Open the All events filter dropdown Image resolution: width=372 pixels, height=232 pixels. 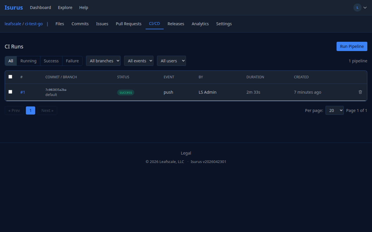click(x=139, y=61)
